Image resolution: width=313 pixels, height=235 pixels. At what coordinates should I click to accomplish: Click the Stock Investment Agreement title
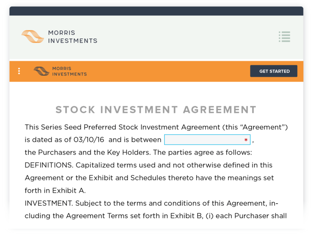[156, 110]
